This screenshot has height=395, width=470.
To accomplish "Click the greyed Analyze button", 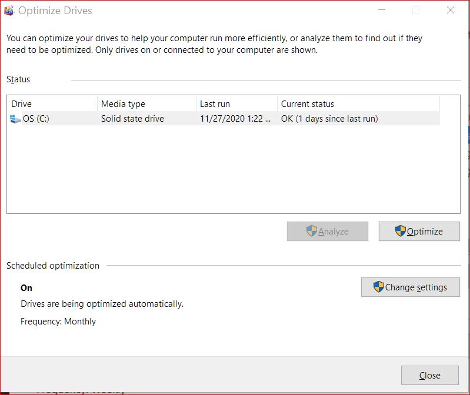I will coord(327,231).
